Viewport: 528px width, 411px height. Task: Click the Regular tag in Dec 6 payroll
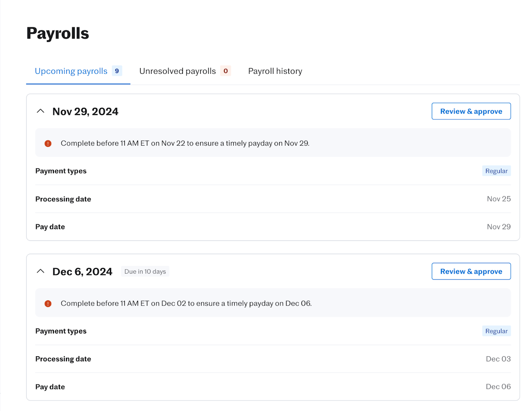point(496,331)
